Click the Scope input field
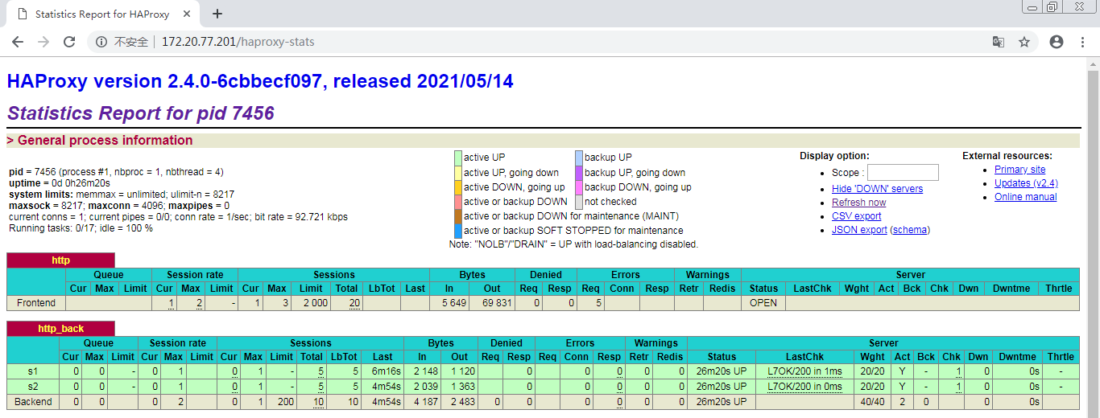Screen dimensions: 1100x418 click(x=903, y=172)
